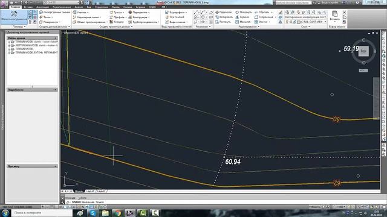387x217 pixels.
Task: Open the Профиль (Profile) dropdown
Action: pos(118,17)
